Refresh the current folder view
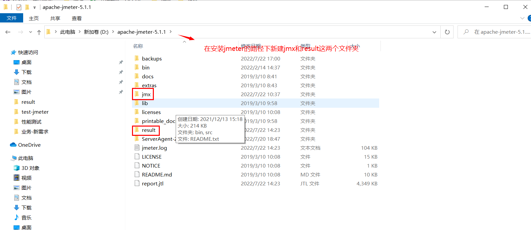 [447, 32]
